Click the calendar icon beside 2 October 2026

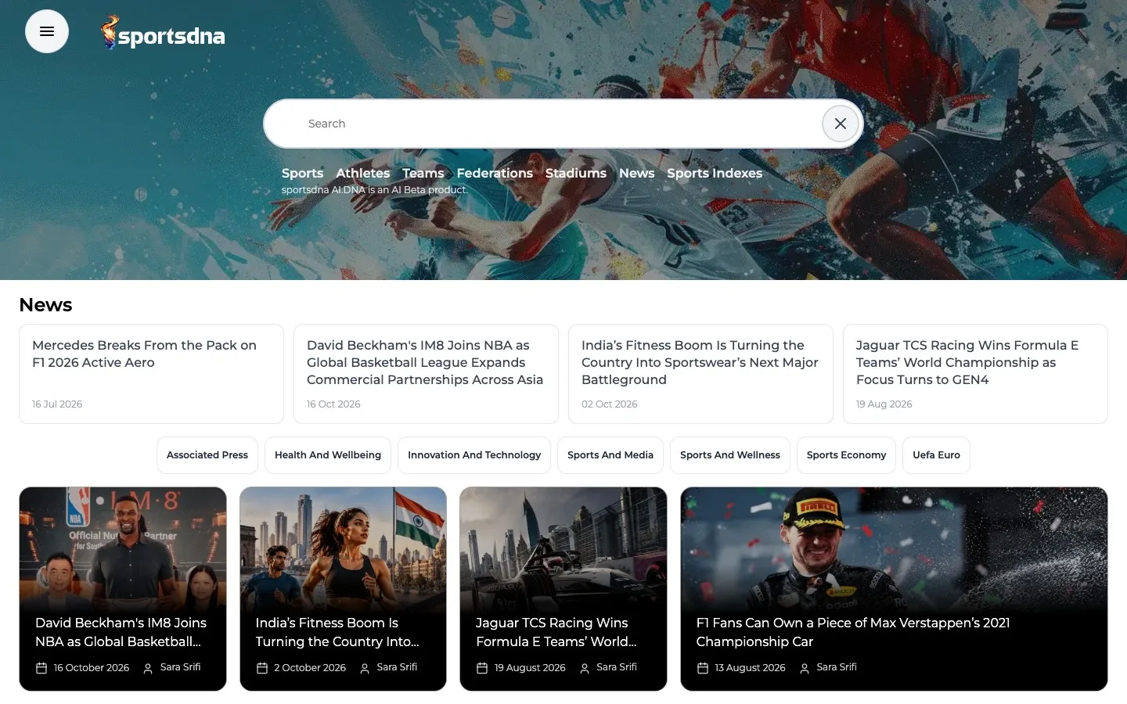262,668
